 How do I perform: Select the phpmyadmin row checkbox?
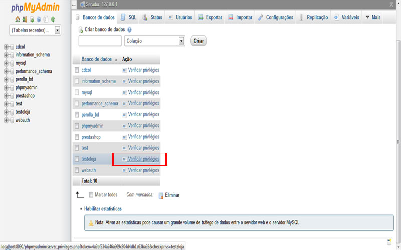tap(77, 126)
